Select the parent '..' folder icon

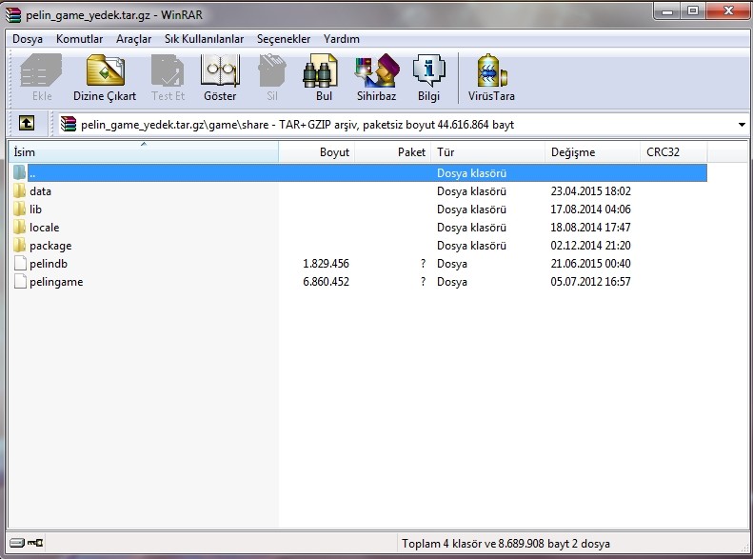[x=20, y=172]
